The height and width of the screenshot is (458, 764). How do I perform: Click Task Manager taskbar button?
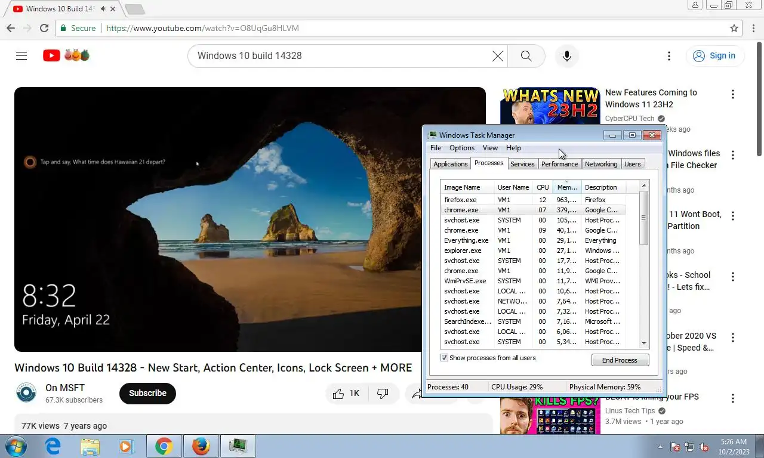click(238, 446)
